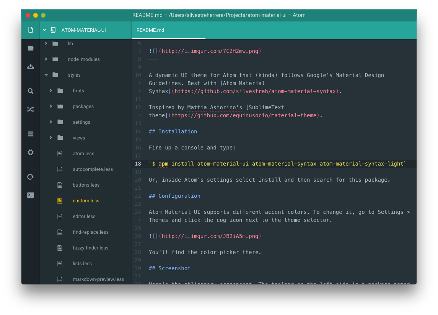The image size is (438, 315).
Task: Click the atom-material-syntax GitHub URL
Action: tap(255, 91)
